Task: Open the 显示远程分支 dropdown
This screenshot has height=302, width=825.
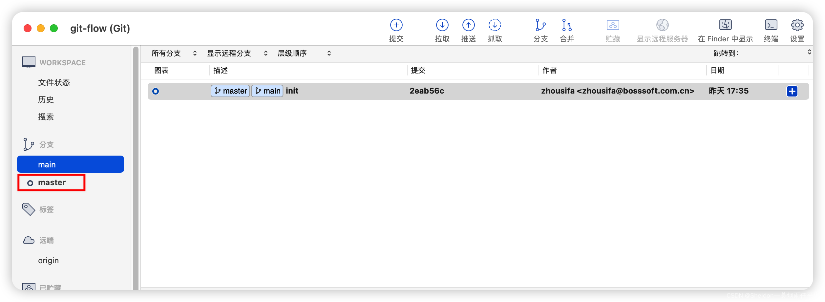Action: 237,53
